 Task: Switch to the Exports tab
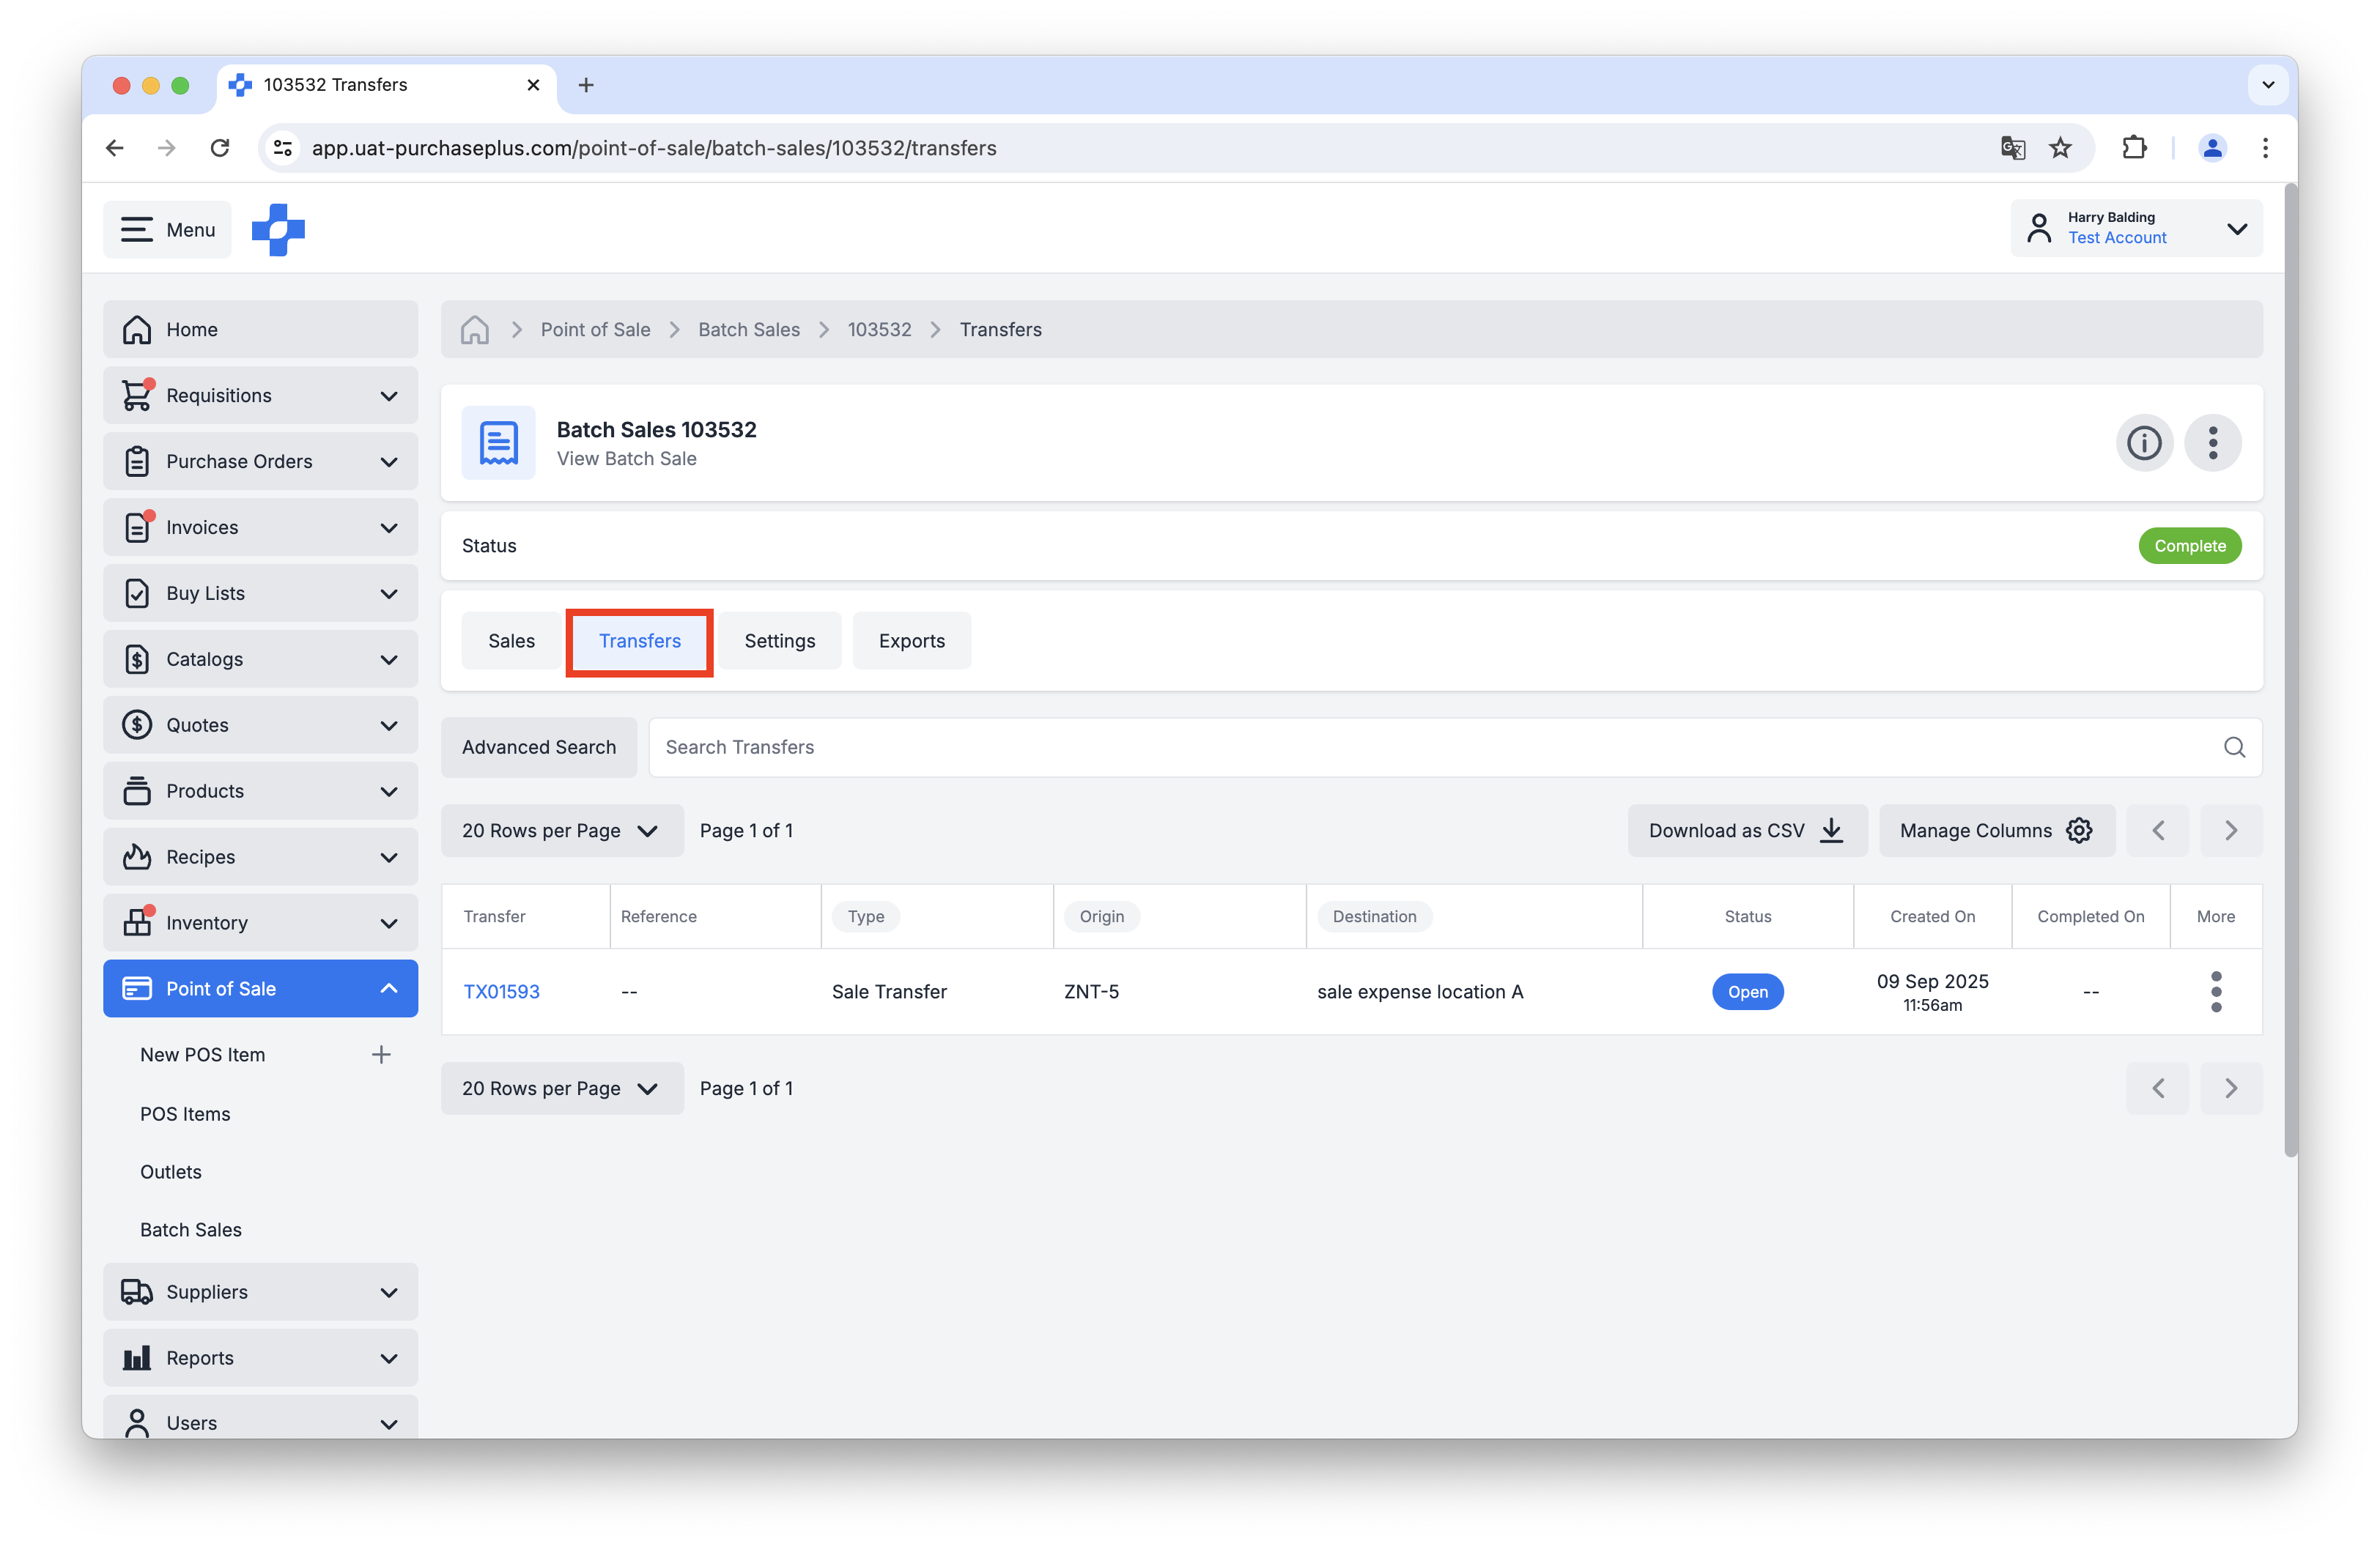click(911, 641)
